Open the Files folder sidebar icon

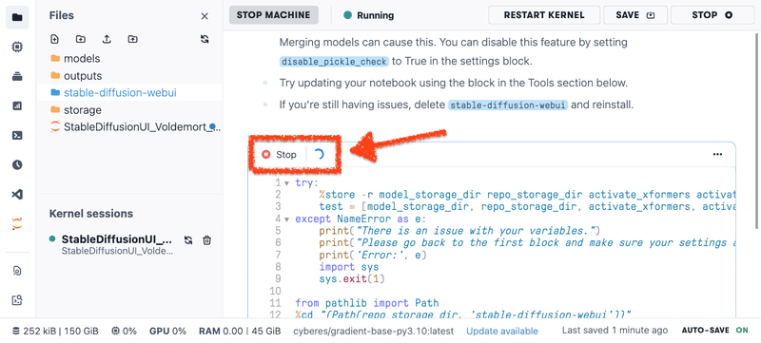pos(17,17)
